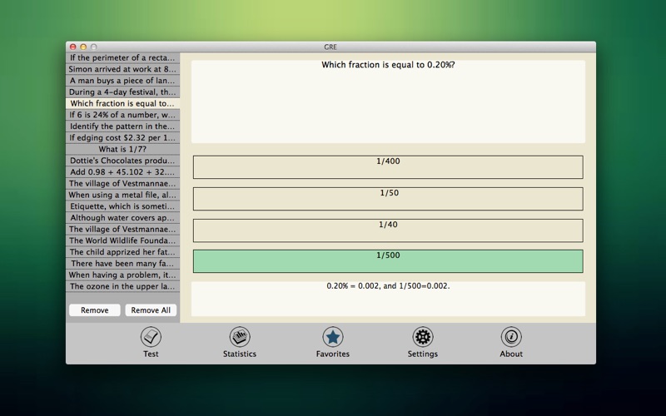Choose answer 1/400
This screenshot has height=416, width=666.
coord(388,167)
